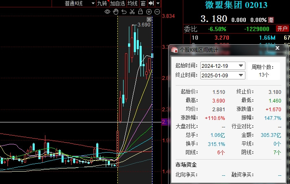Zoom in with the plus circle icon

coord(149,12)
